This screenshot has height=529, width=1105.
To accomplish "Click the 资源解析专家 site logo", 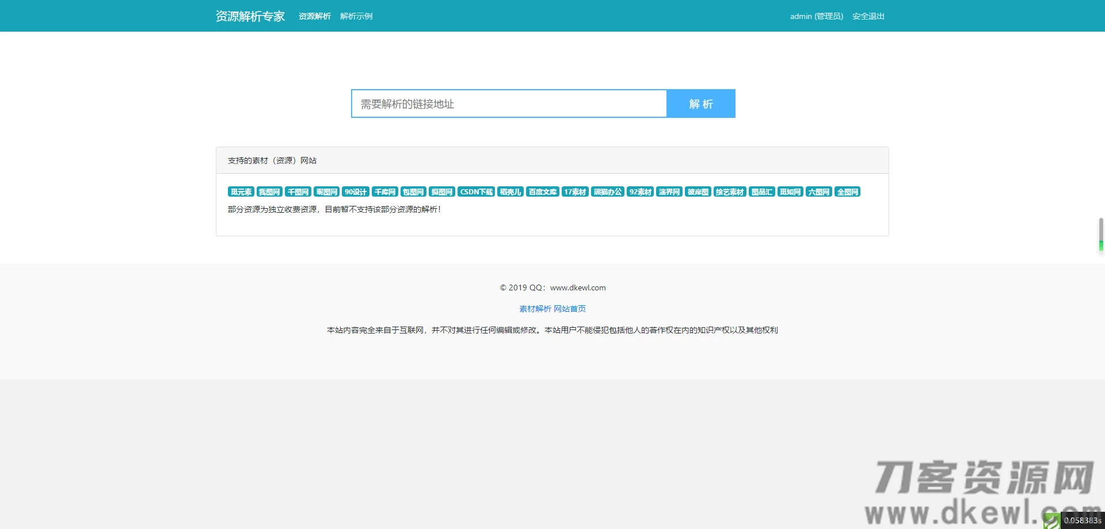I will point(250,16).
